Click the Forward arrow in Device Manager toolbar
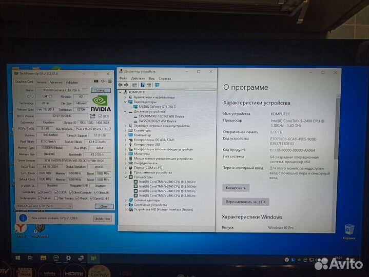 [x=126, y=85]
